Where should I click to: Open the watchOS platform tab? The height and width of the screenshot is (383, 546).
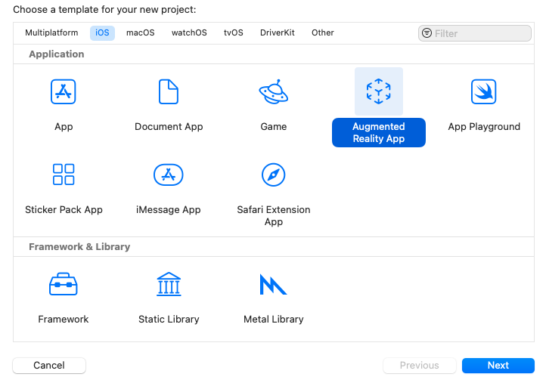click(189, 33)
